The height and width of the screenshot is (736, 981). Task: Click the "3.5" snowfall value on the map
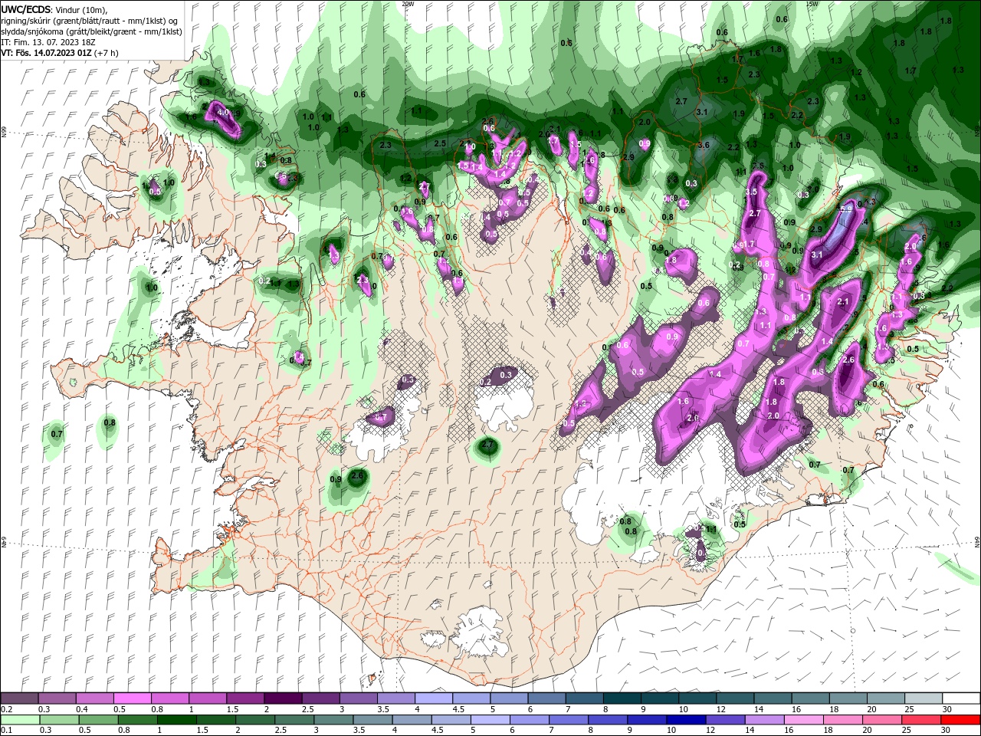[752, 192]
